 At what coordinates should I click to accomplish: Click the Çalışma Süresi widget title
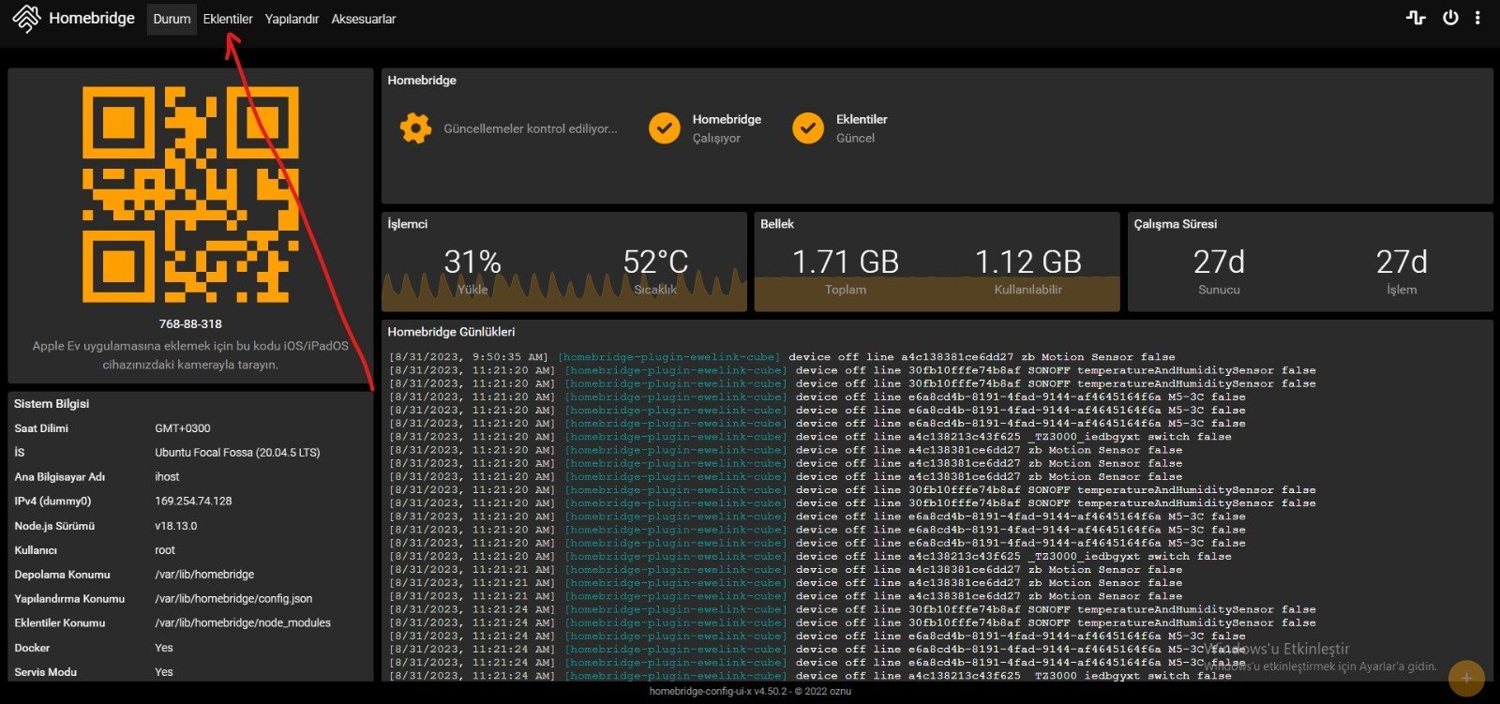coord(1176,224)
